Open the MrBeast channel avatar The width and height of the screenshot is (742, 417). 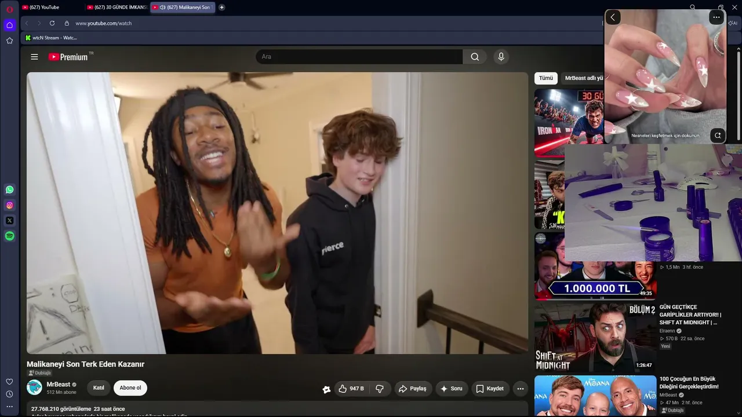(x=34, y=387)
